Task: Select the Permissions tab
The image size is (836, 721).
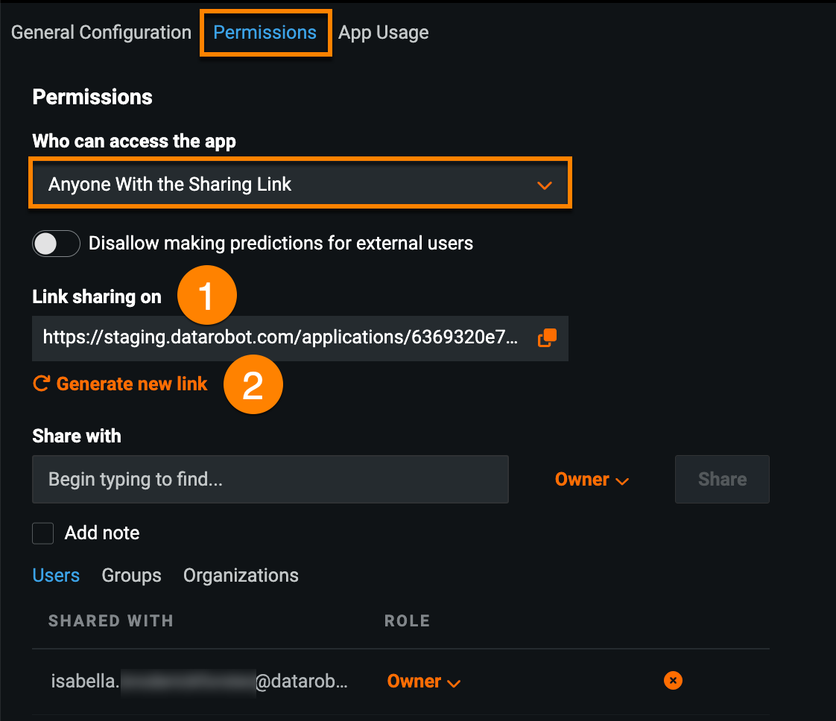Action: tap(265, 33)
